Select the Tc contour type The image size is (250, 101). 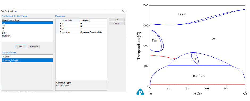pyautogui.click(x=27, y=23)
